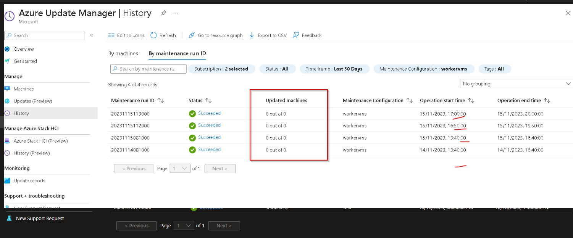Close the History blade with X
The image size is (573, 238).
[568, 13]
